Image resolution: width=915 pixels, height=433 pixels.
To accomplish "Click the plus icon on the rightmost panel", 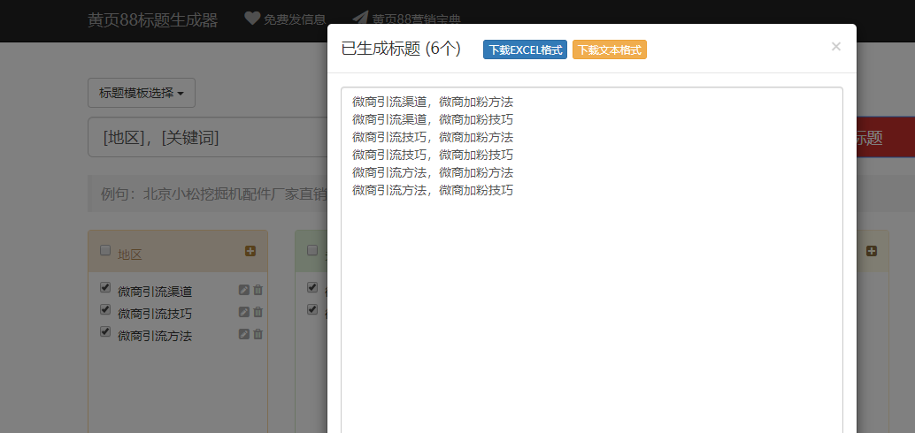I will (x=872, y=251).
